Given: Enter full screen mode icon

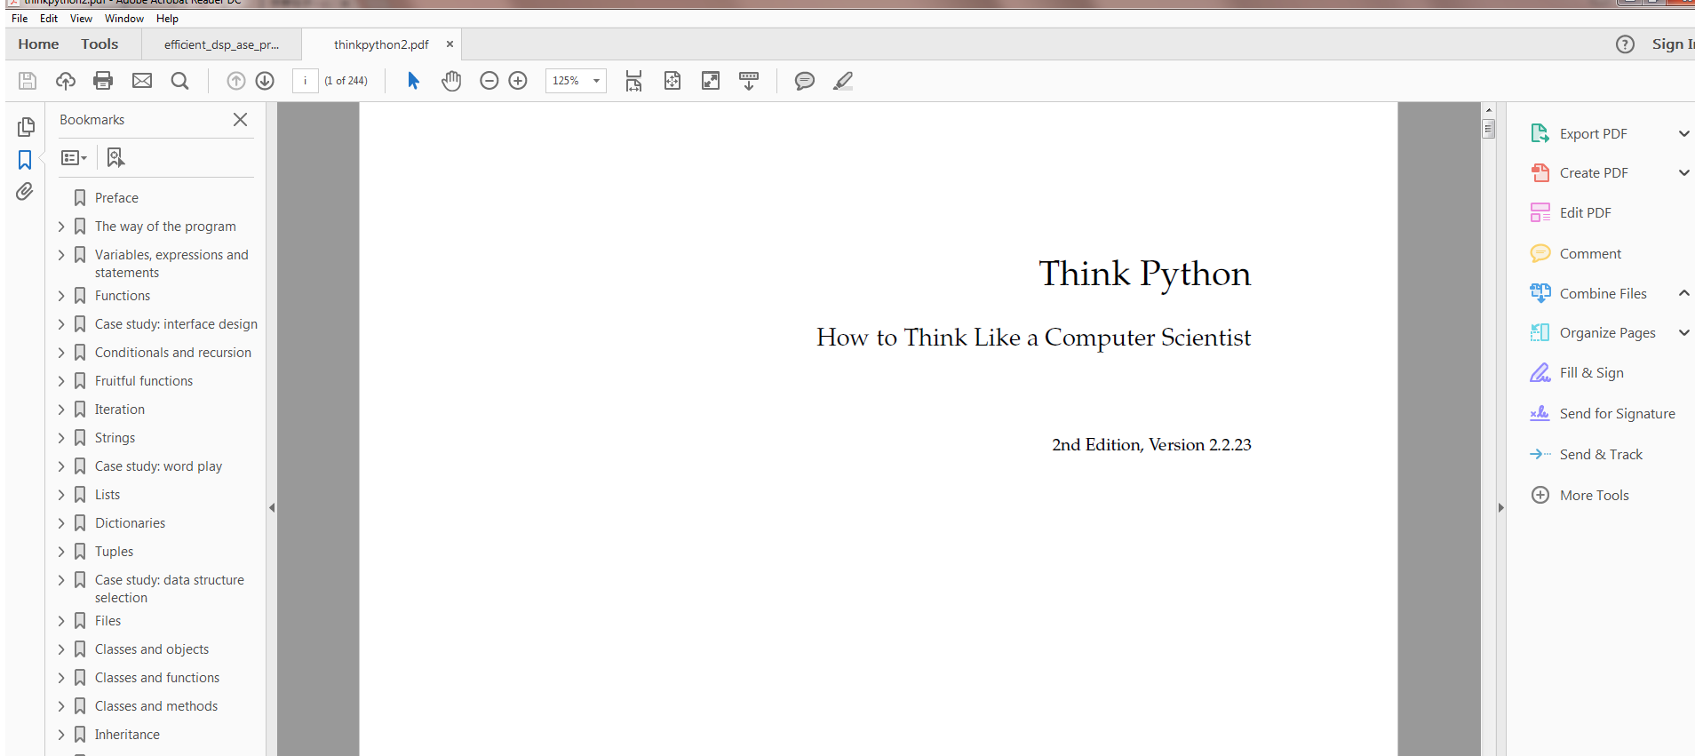Looking at the screenshot, I should [711, 81].
